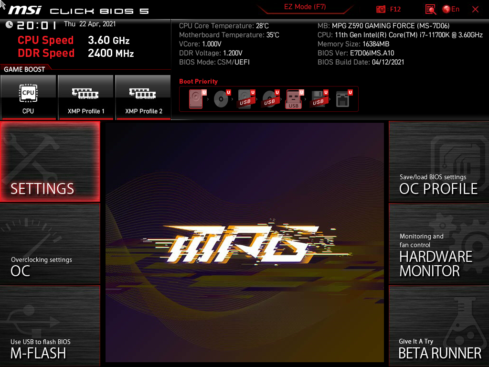This screenshot has height=367, width=489.
Task: Click the BIOS Mode CSM/UEFI text
Action: coord(214,62)
